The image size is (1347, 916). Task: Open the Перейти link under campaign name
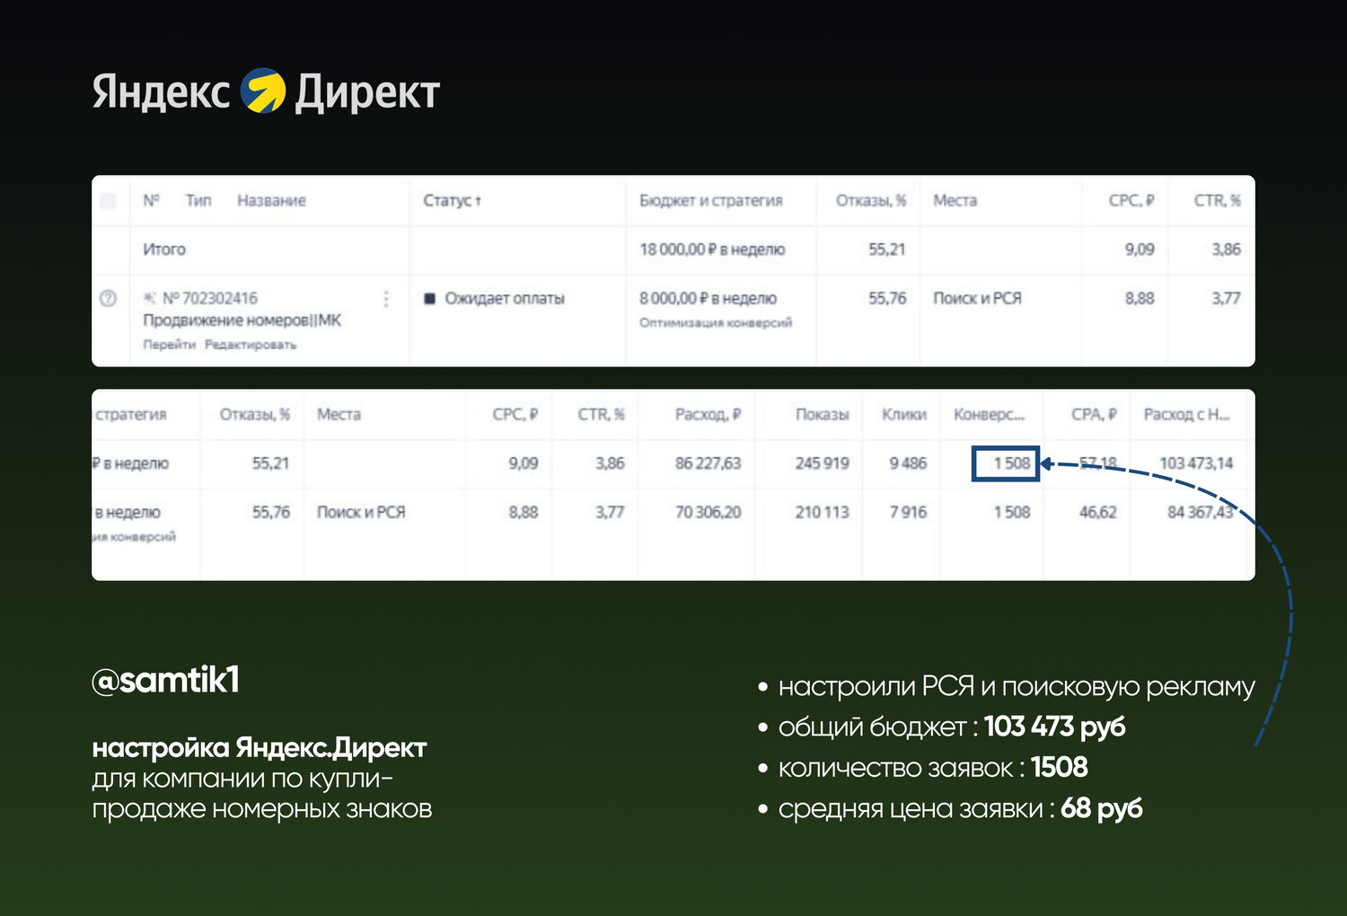tap(169, 345)
